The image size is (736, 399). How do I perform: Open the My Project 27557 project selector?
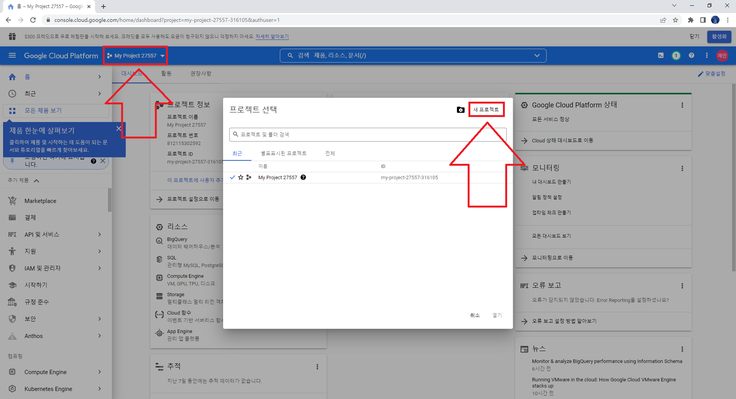(136, 56)
